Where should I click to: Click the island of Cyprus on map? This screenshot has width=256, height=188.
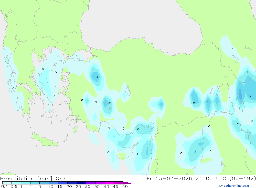[x=126, y=152]
